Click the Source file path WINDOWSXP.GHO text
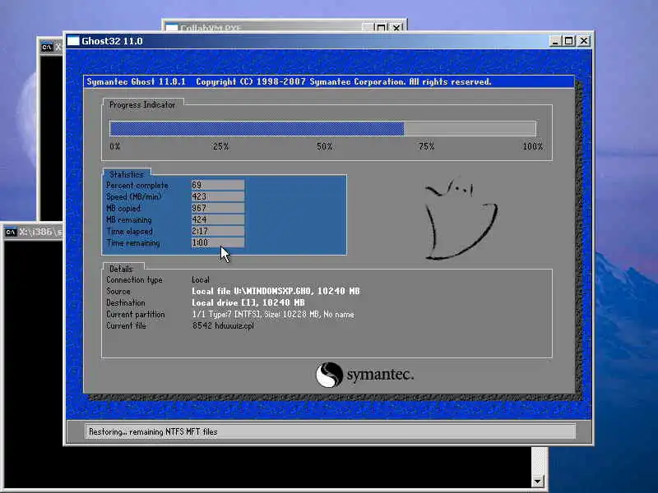This screenshot has height=493, width=658. click(x=276, y=291)
